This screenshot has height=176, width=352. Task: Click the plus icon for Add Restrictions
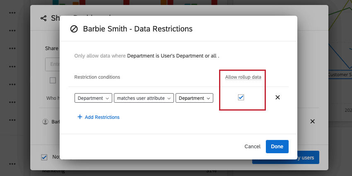(80, 117)
